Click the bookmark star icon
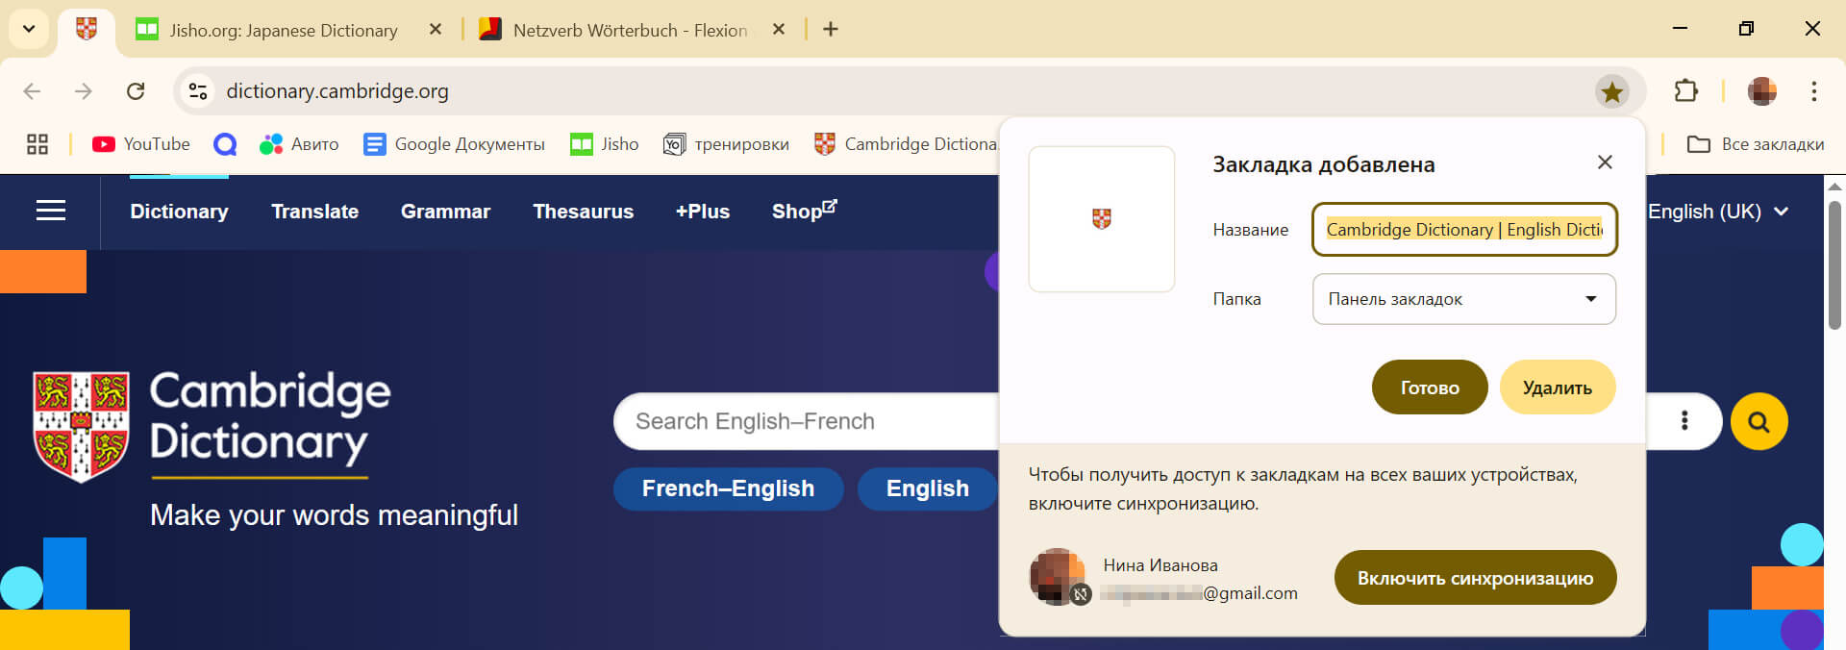 [1611, 91]
